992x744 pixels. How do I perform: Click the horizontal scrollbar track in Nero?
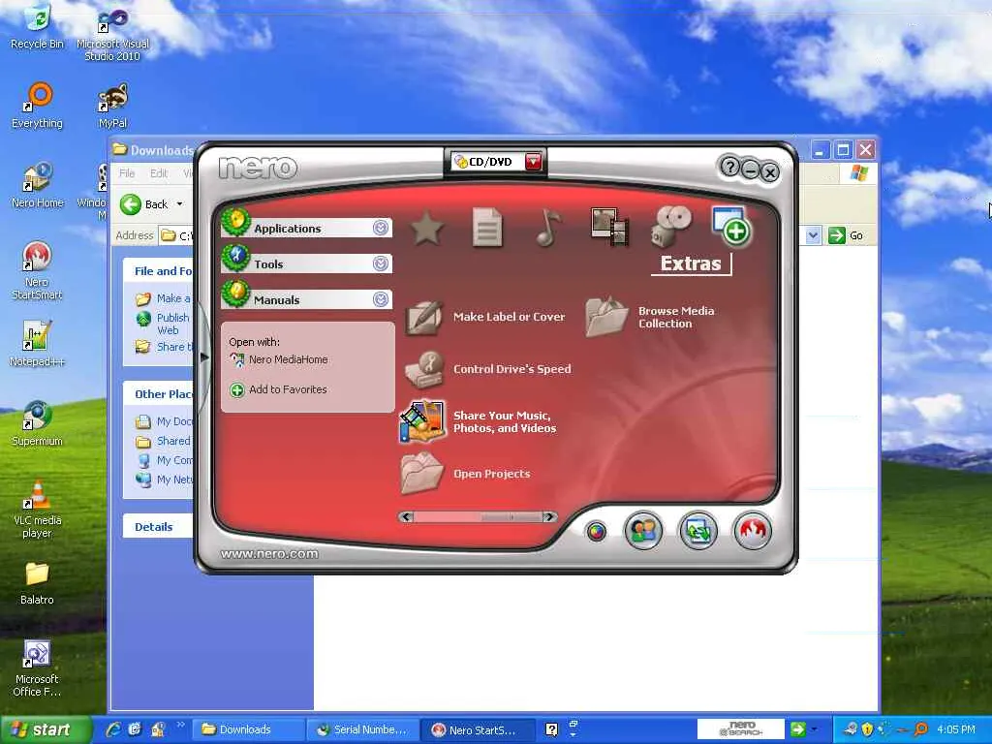coord(478,517)
